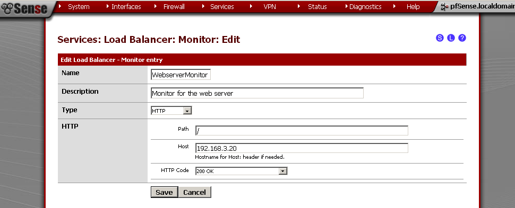Click the network icon beside pfSense.localdomain
The image size is (515, 208).
(444, 6)
